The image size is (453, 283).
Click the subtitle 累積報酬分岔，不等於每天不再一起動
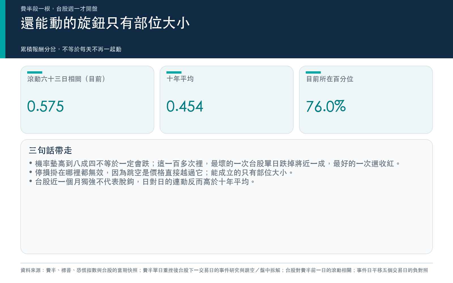[71, 49]
